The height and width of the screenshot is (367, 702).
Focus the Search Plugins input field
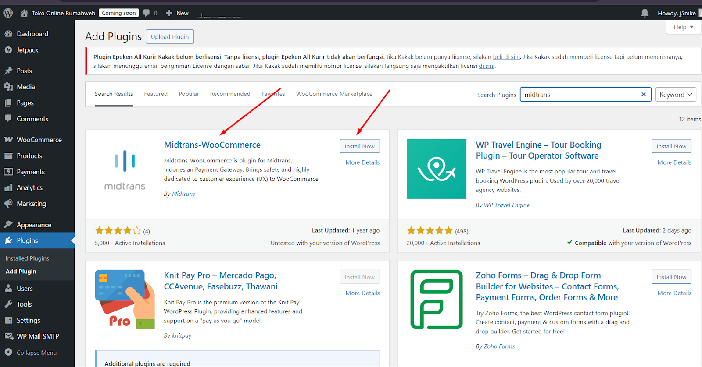pos(579,95)
